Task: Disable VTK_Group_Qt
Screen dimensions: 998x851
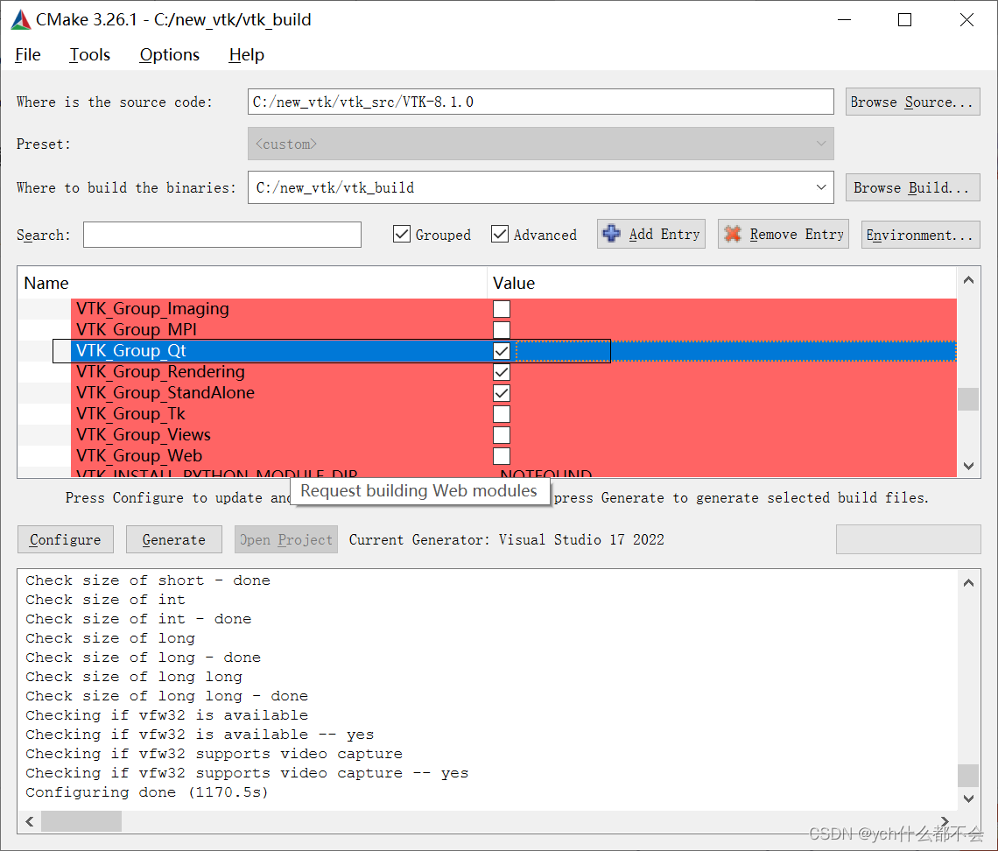Action: click(501, 350)
